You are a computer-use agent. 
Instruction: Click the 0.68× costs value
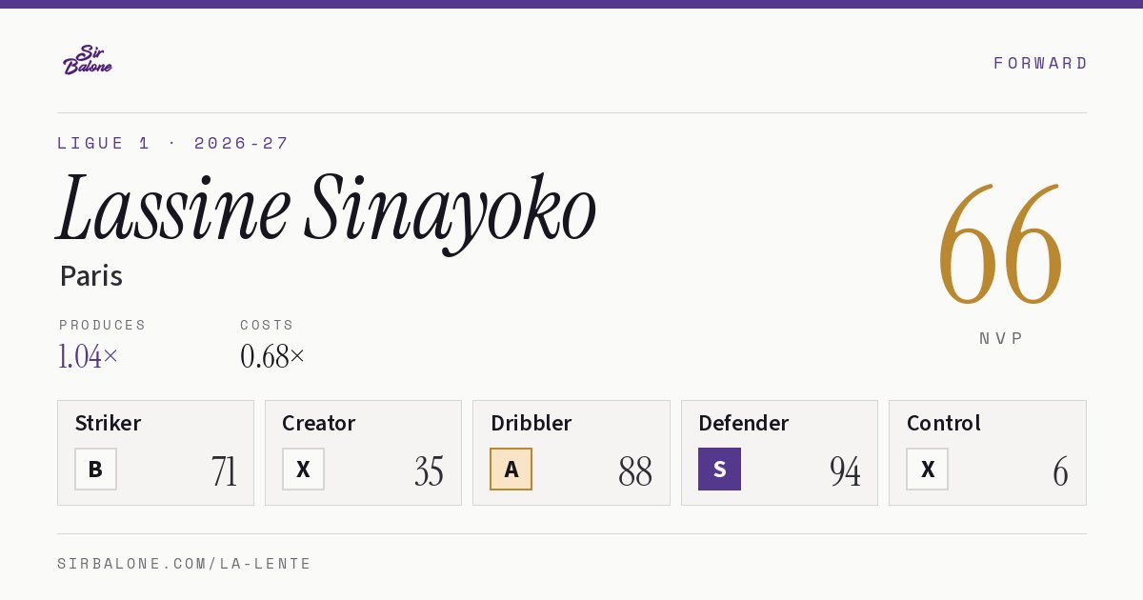pyautogui.click(x=272, y=356)
